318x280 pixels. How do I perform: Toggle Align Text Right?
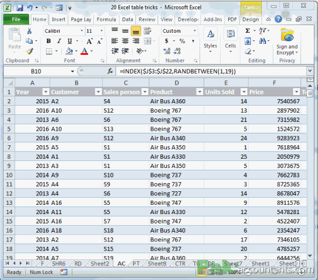(x=136, y=41)
